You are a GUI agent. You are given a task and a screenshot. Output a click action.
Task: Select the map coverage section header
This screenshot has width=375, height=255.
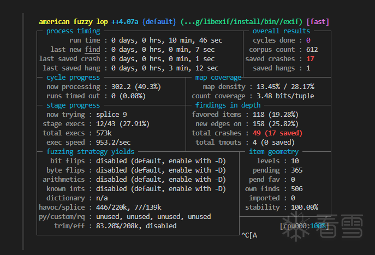coord(218,78)
